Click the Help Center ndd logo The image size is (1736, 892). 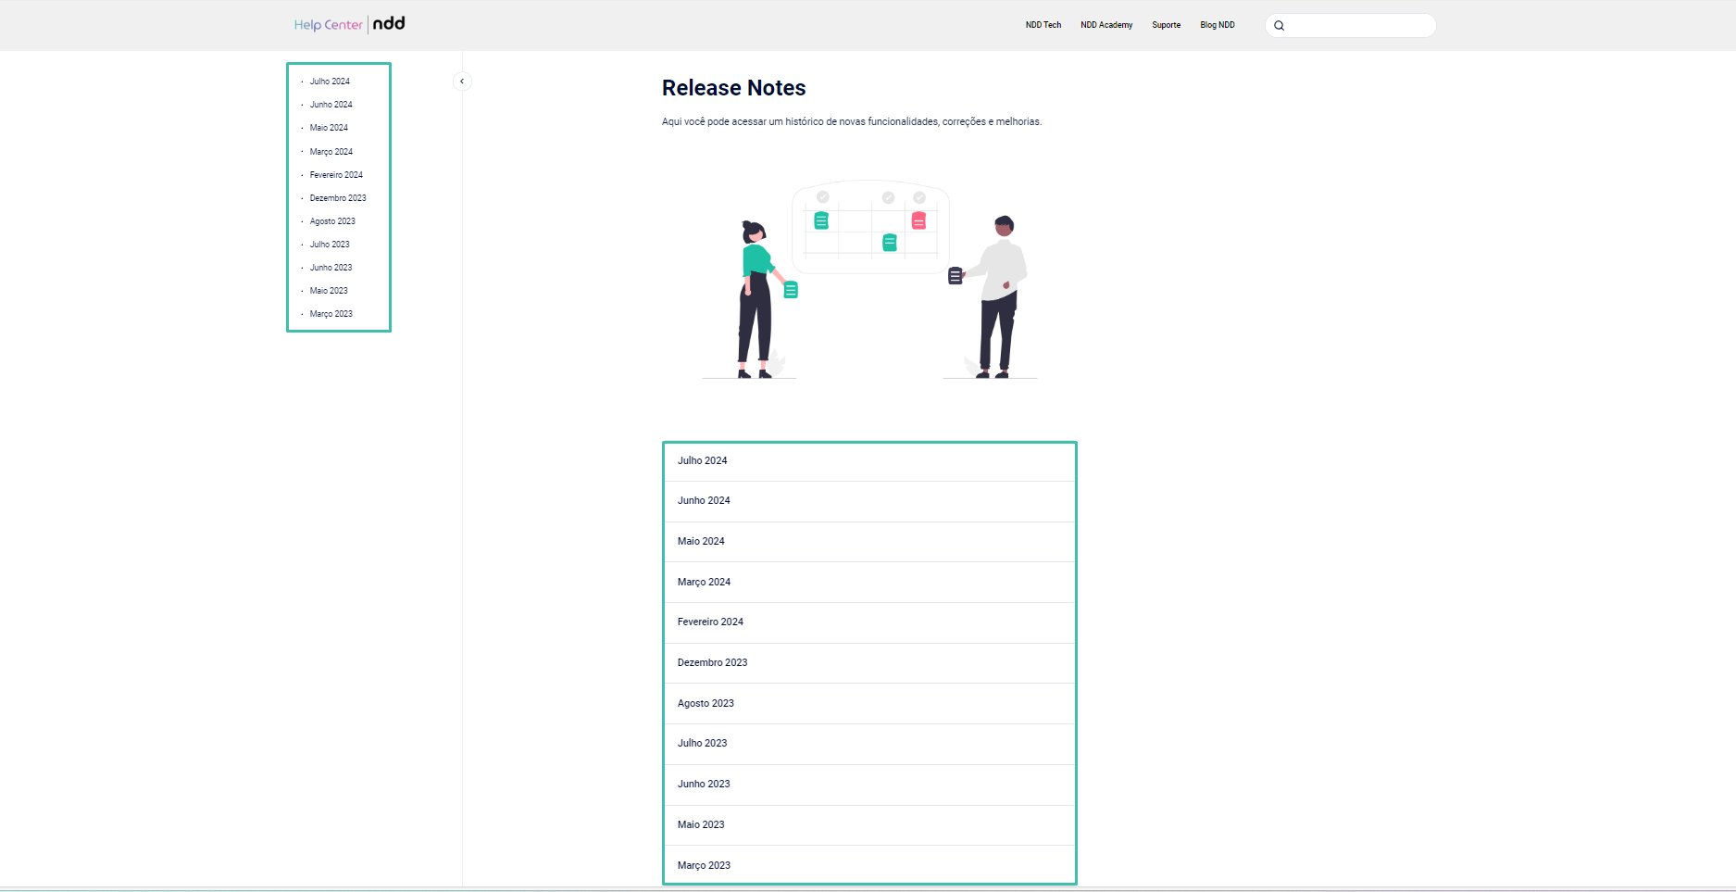coord(349,24)
